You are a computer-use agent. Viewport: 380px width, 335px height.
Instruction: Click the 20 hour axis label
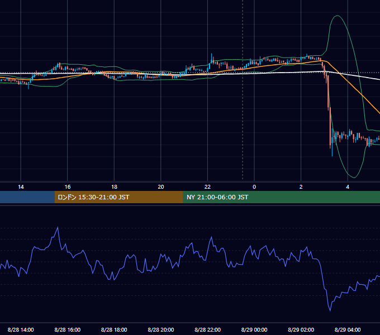point(161,187)
